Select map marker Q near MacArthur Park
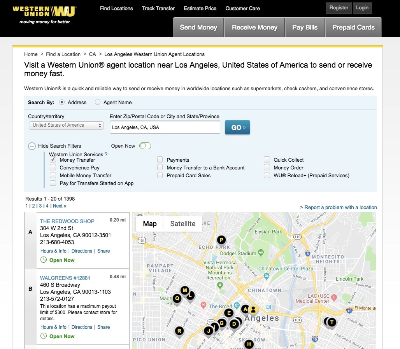 177,298
